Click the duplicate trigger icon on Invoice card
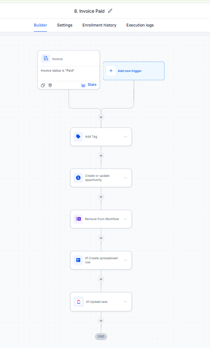 point(43,85)
